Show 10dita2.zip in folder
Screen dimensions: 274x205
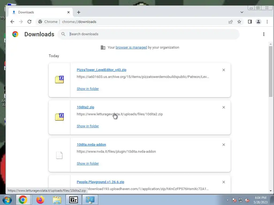[x=88, y=126]
